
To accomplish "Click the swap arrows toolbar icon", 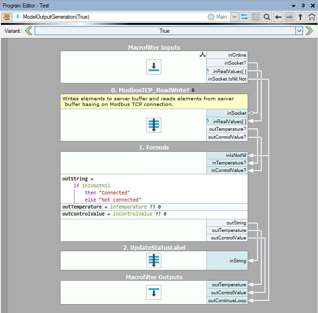I will [245, 17].
